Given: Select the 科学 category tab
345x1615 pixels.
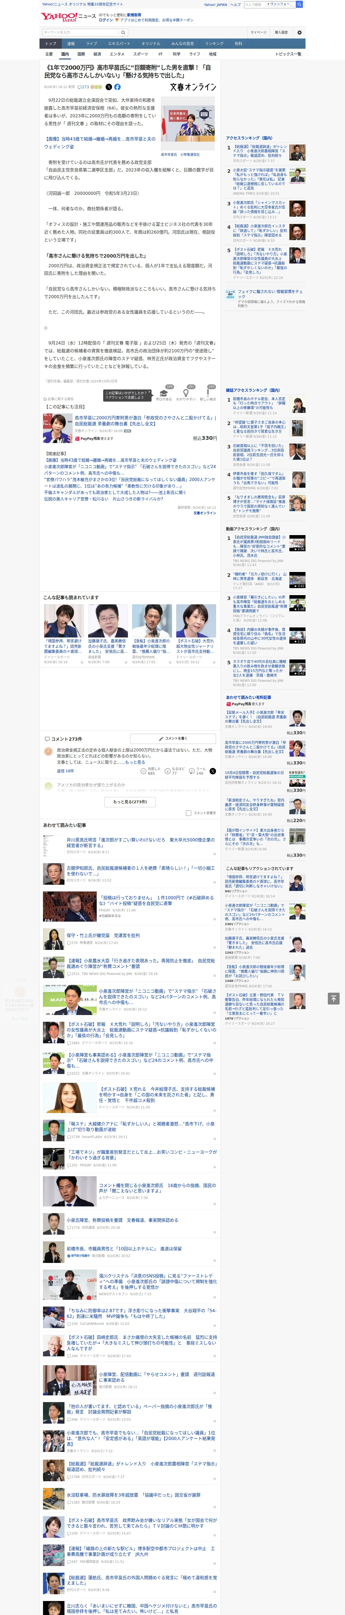Looking at the screenshot, I should 177,54.
